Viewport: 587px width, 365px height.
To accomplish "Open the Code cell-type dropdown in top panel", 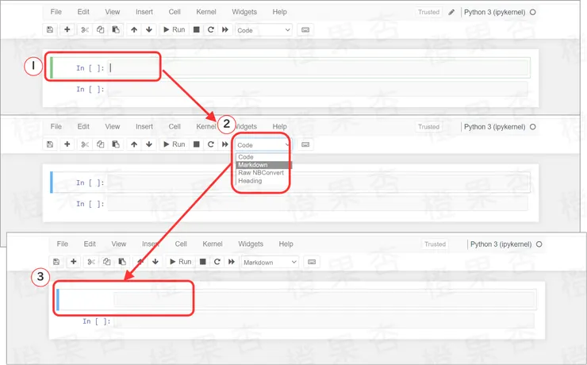I will point(264,30).
